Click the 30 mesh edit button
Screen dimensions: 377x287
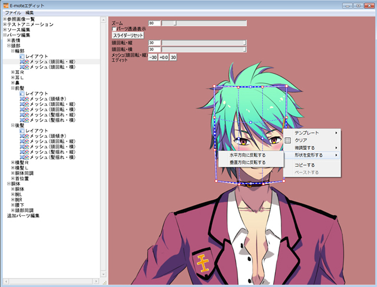coord(173,58)
